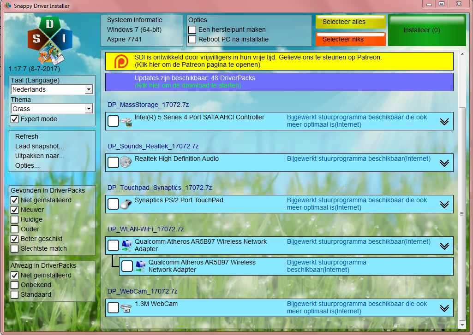Viewport: 473px width, 335px height.
Task: Tick the Realtek High Definition Audio checkbox
Action: click(114, 162)
